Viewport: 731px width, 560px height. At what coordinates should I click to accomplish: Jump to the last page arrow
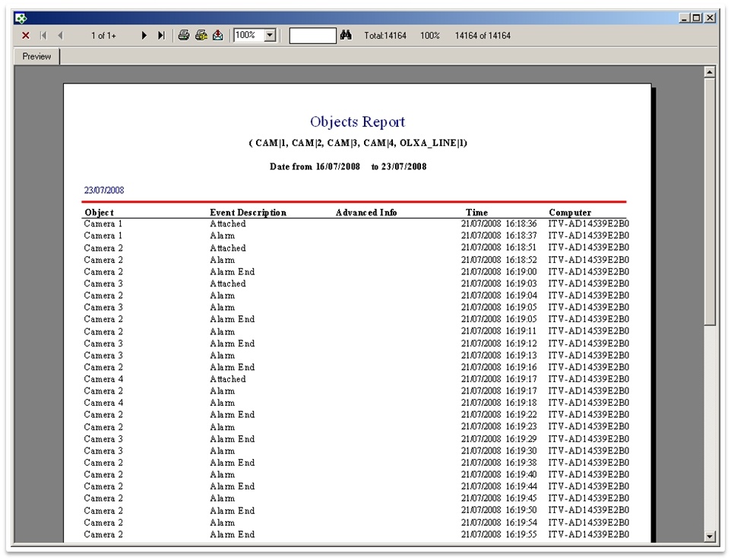[x=161, y=36]
